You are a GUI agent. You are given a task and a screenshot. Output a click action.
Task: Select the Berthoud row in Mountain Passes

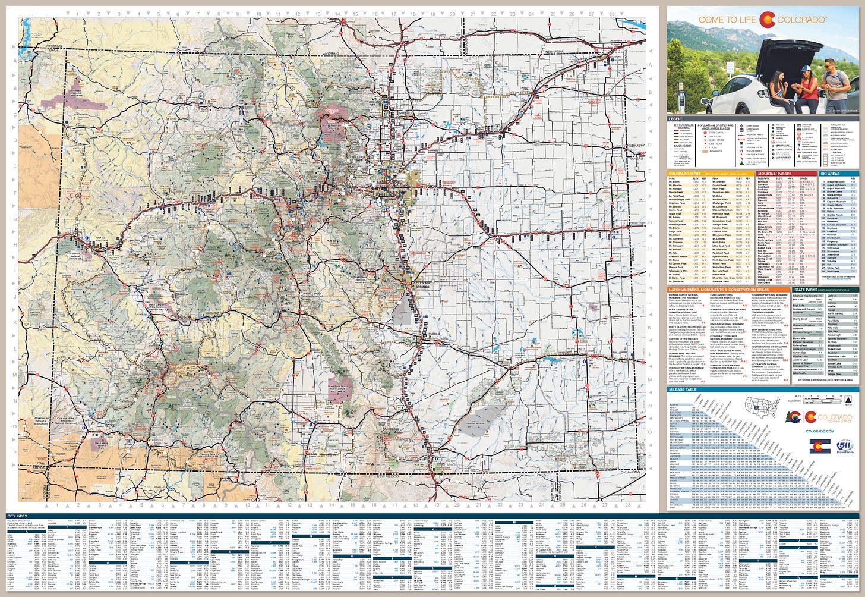click(x=786, y=181)
